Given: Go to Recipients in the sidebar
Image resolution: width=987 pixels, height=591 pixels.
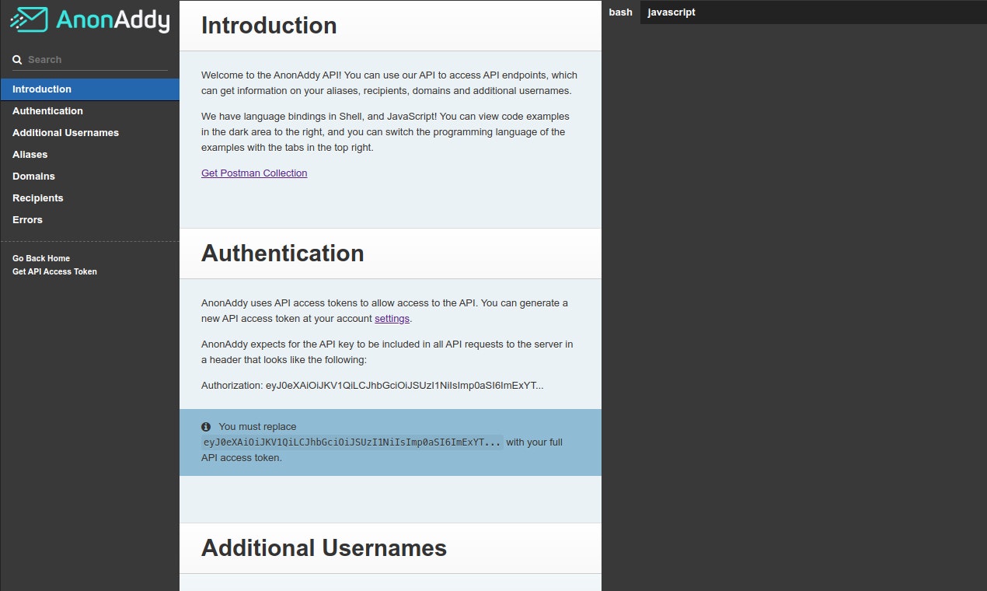Looking at the screenshot, I should pyautogui.click(x=90, y=198).
